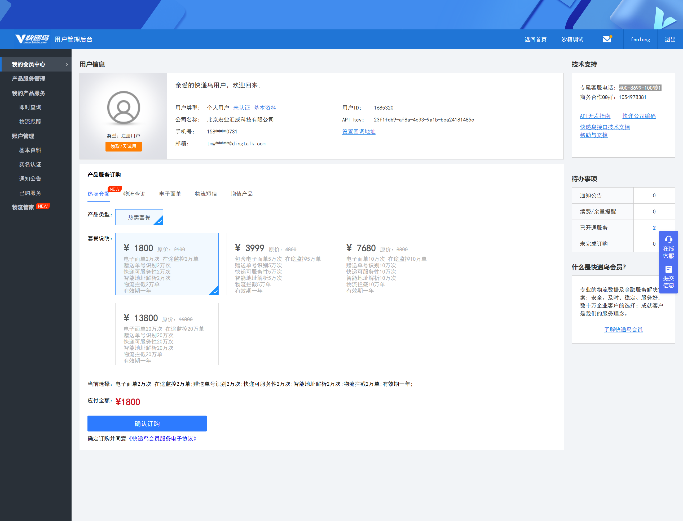Open 快递鸟接口技术文档 link
683x521 pixels.
[x=605, y=127]
